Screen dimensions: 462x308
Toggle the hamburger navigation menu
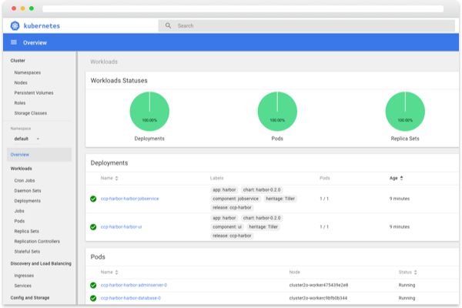coord(14,42)
